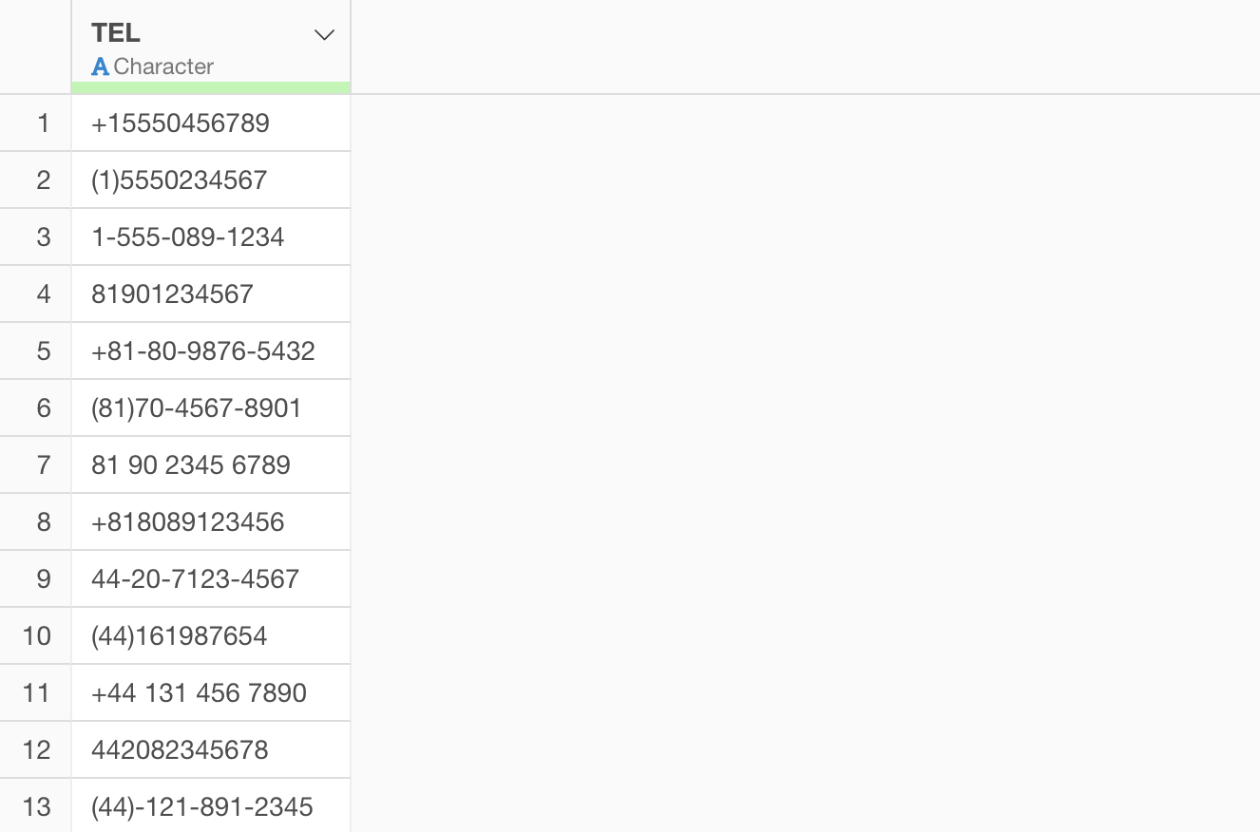Click cell +44 131 456 7890
The height and width of the screenshot is (832, 1260).
point(200,693)
